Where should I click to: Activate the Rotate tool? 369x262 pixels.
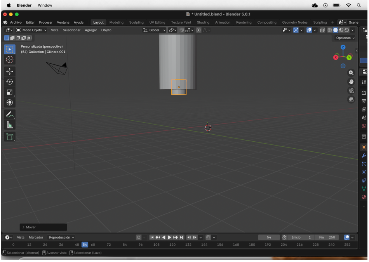(x=10, y=82)
